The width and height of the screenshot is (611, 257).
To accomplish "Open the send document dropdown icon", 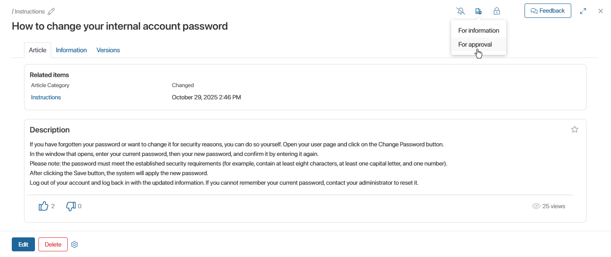I will 479,11.
